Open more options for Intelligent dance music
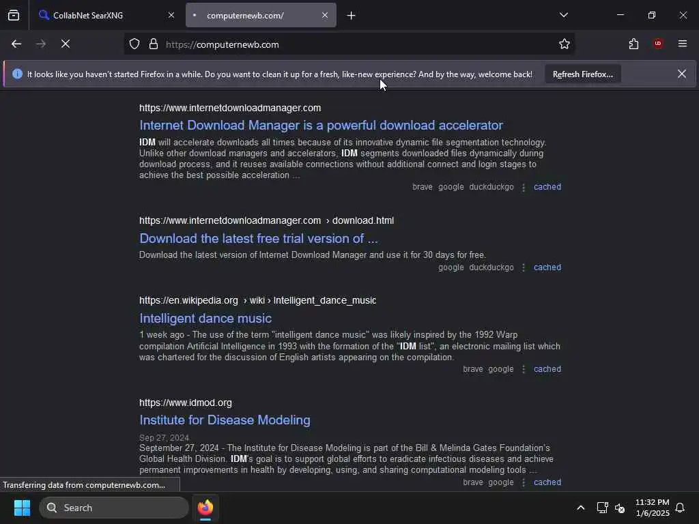 click(x=524, y=369)
